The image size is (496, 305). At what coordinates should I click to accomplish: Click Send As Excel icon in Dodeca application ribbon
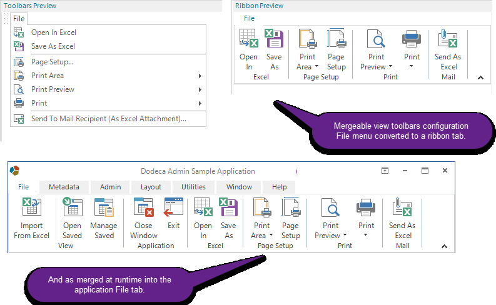[x=402, y=207]
